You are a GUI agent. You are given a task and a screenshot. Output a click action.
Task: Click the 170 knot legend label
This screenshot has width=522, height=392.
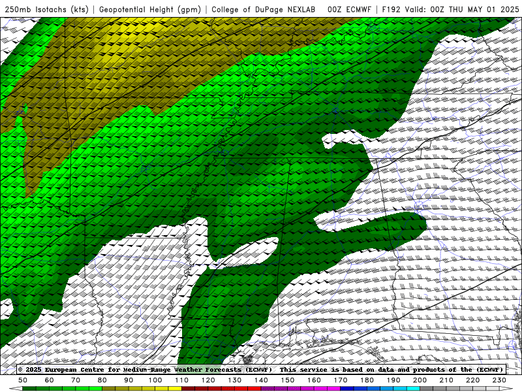click(x=341, y=380)
